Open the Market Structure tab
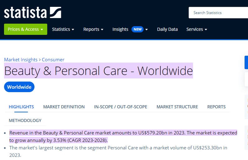The width and height of the screenshot is (248, 160). 177,107
